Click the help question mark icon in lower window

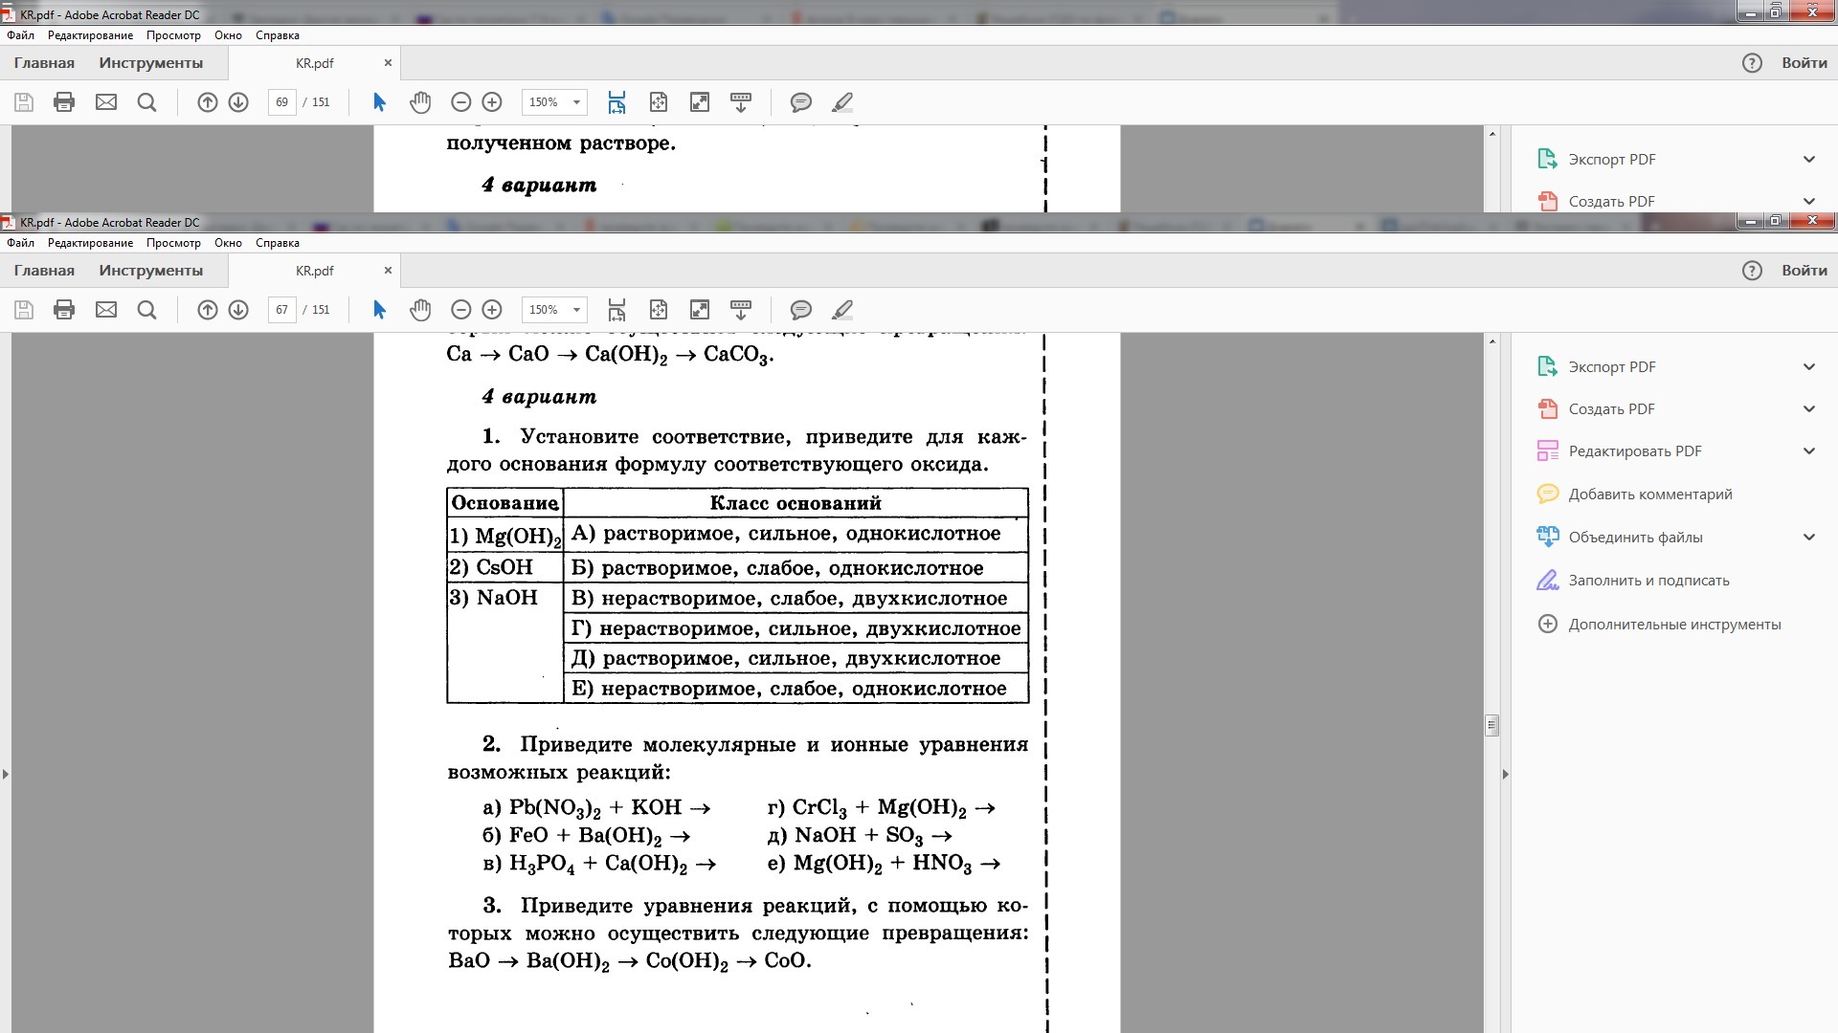pyautogui.click(x=1752, y=271)
